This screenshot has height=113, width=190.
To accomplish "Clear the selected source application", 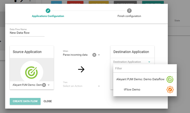I will [44, 85].
